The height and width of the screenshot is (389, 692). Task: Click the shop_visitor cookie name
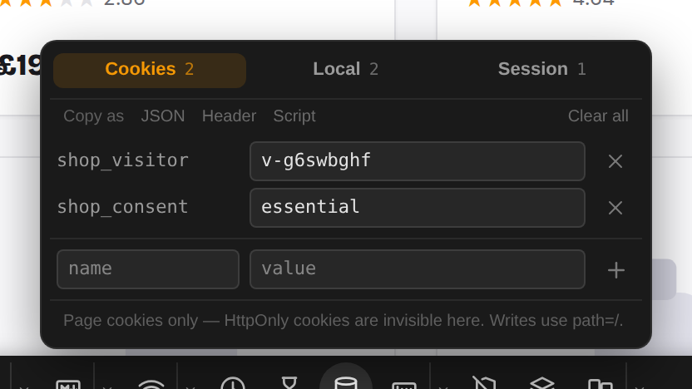(x=123, y=160)
